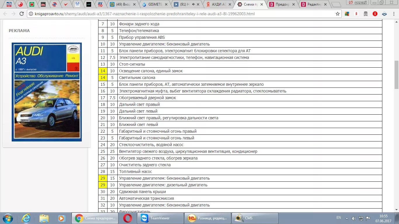Select text 'Обогрев заднего стекла, обогрев зеркала'
The height and width of the screenshot is (224, 399).
[x=158, y=158]
